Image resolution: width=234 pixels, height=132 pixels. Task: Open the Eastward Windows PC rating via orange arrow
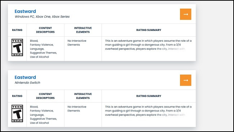click(x=185, y=14)
